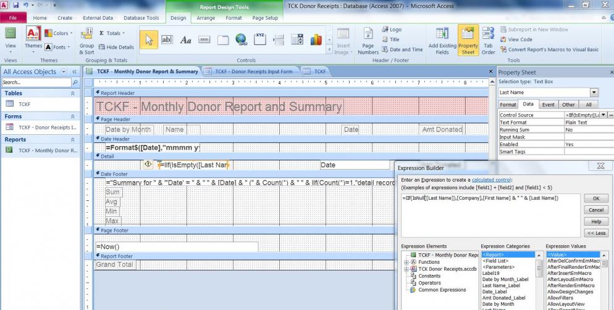Insert a Title in header
Image resolution: width=614 pixels, height=310 pixels.
pyautogui.click(x=390, y=39)
